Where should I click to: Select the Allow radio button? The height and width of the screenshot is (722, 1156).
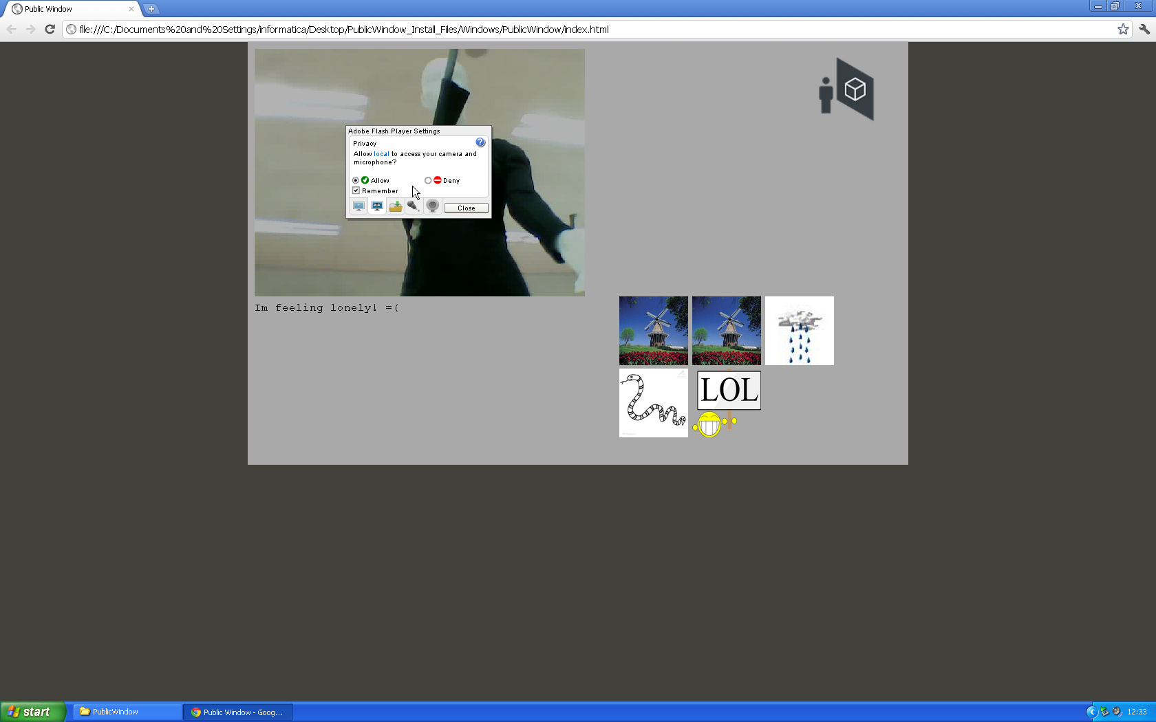[355, 180]
